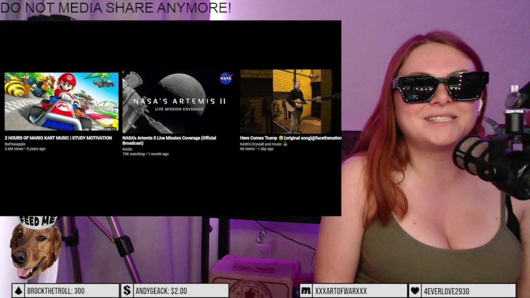Open NASA's Artemis II video thumbnail
This screenshot has height=298, width=530.
pos(178,102)
